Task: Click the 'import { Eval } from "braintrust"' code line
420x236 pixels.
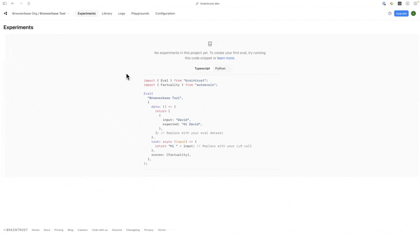Action: click(x=176, y=80)
